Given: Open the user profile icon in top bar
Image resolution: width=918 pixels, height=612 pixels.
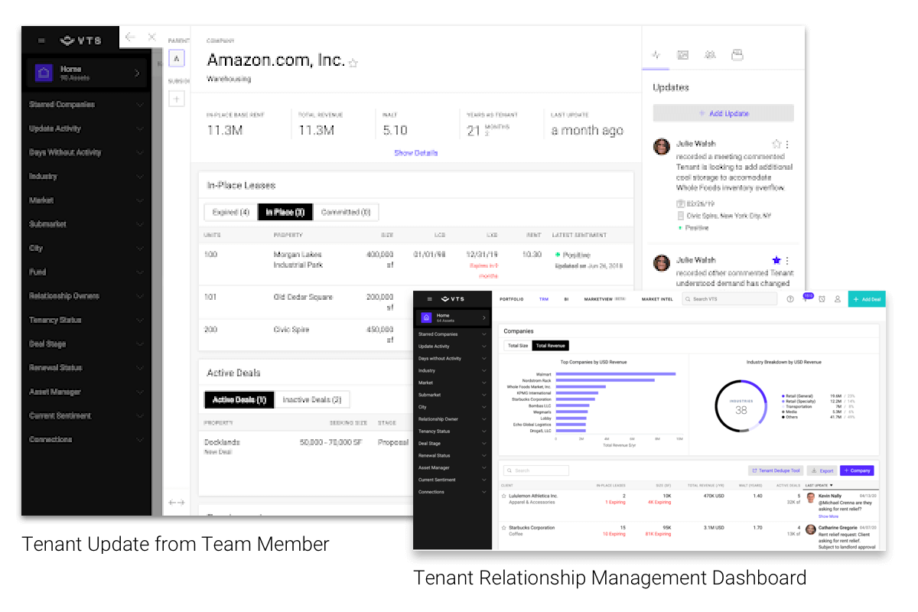Looking at the screenshot, I should [837, 299].
